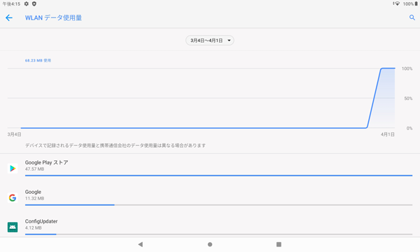Screen dimensions: 420x252
Task: Tap the Wi-Fi indicator in status bar
Action: pos(397,3)
